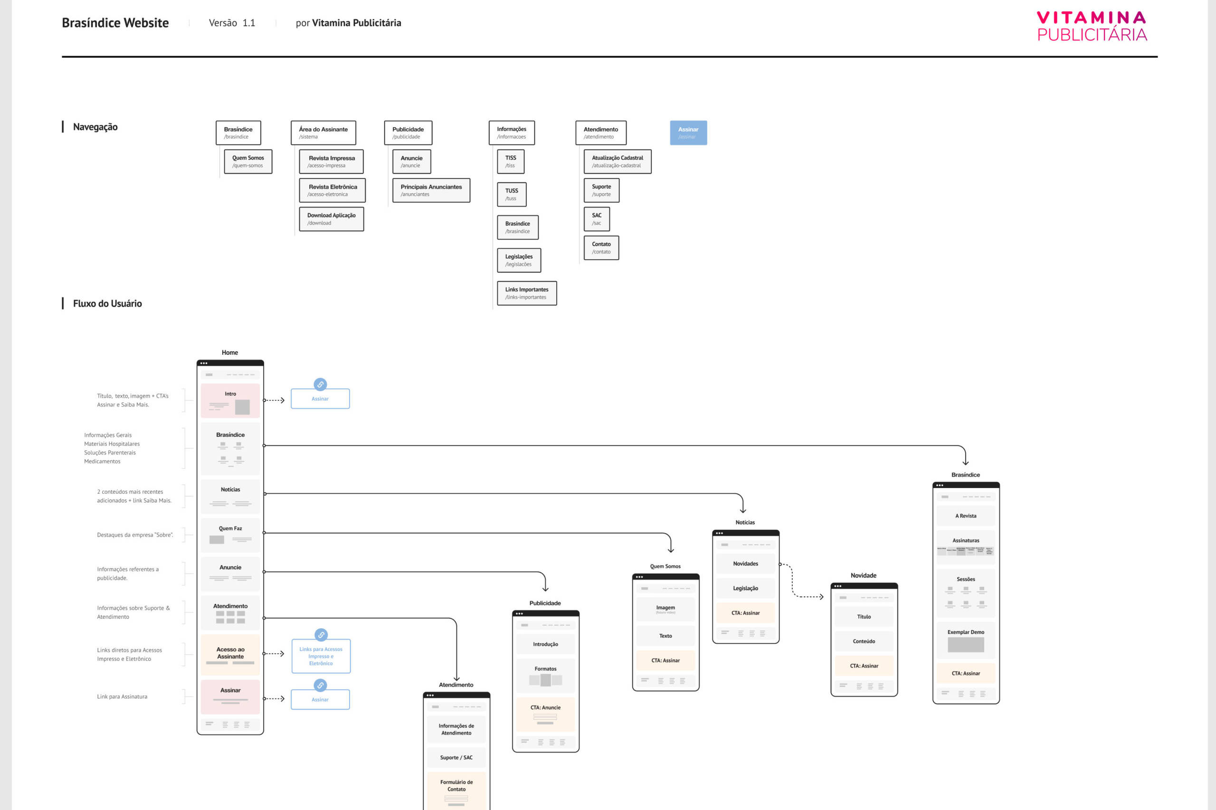The width and height of the screenshot is (1216, 810).
Task: Click Sessões block in Brasíndice wireframe
Action: click(x=966, y=593)
